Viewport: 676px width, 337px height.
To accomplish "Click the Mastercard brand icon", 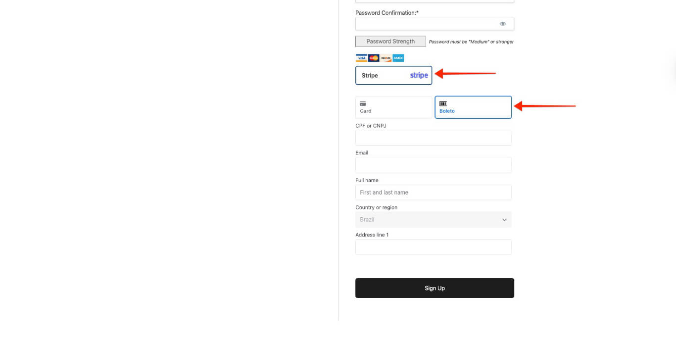I will tap(373, 58).
